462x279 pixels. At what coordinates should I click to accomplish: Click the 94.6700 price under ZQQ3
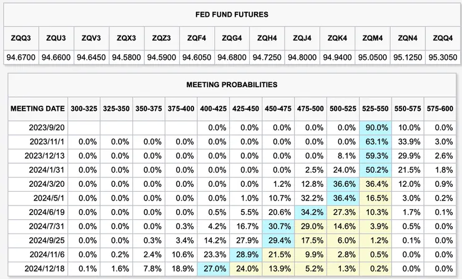[21, 57]
